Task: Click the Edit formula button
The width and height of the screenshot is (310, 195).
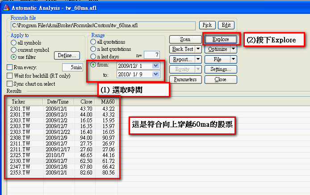Action: coord(226,25)
